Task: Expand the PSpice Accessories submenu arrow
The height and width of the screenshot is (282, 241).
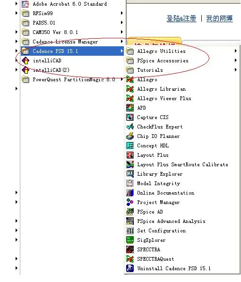Action: click(236, 60)
